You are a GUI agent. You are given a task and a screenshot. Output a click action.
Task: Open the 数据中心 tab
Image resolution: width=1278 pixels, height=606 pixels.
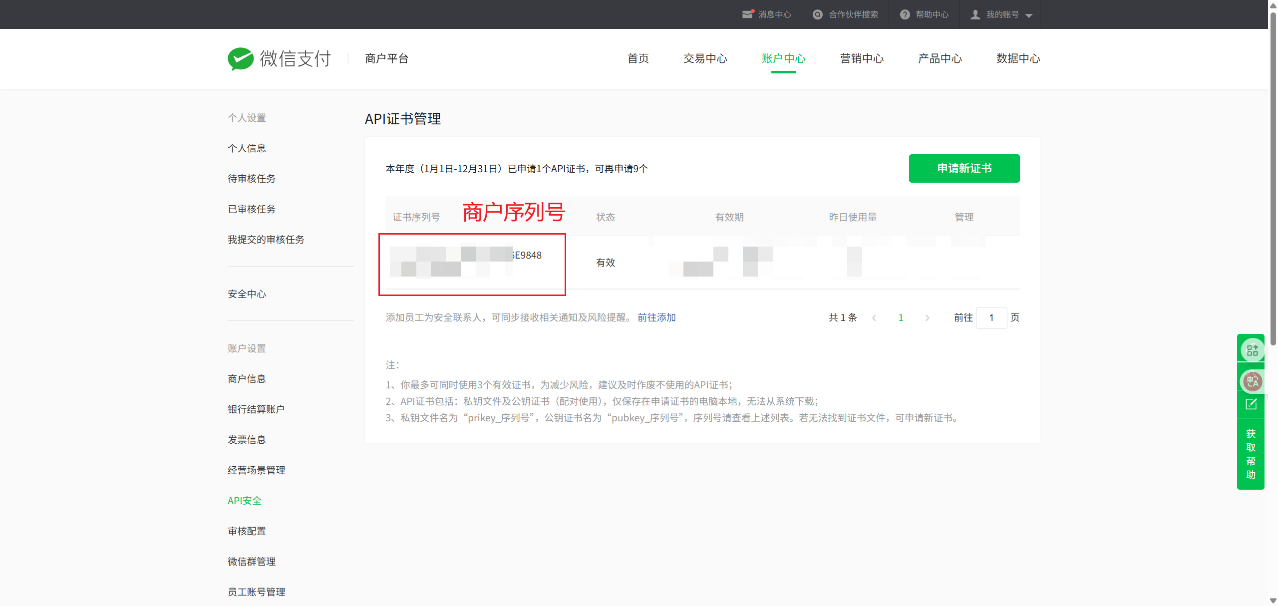[x=1018, y=58]
